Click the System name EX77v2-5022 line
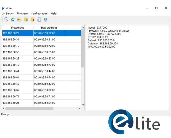Screen dimensions: 171x138 click(104, 34)
